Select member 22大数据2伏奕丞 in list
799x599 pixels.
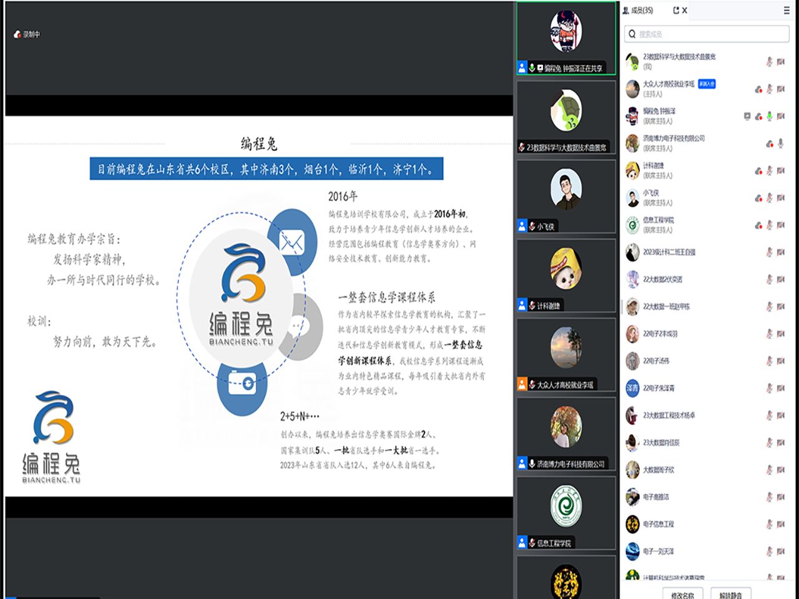pyautogui.click(x=707, y=279)
